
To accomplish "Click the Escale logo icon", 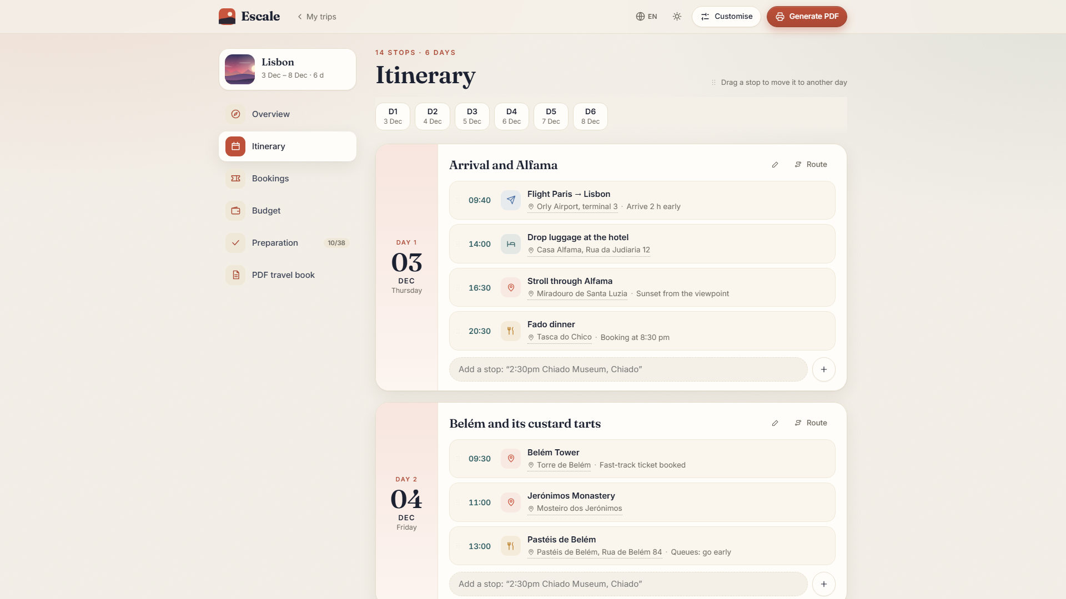I will click(227, 17).
